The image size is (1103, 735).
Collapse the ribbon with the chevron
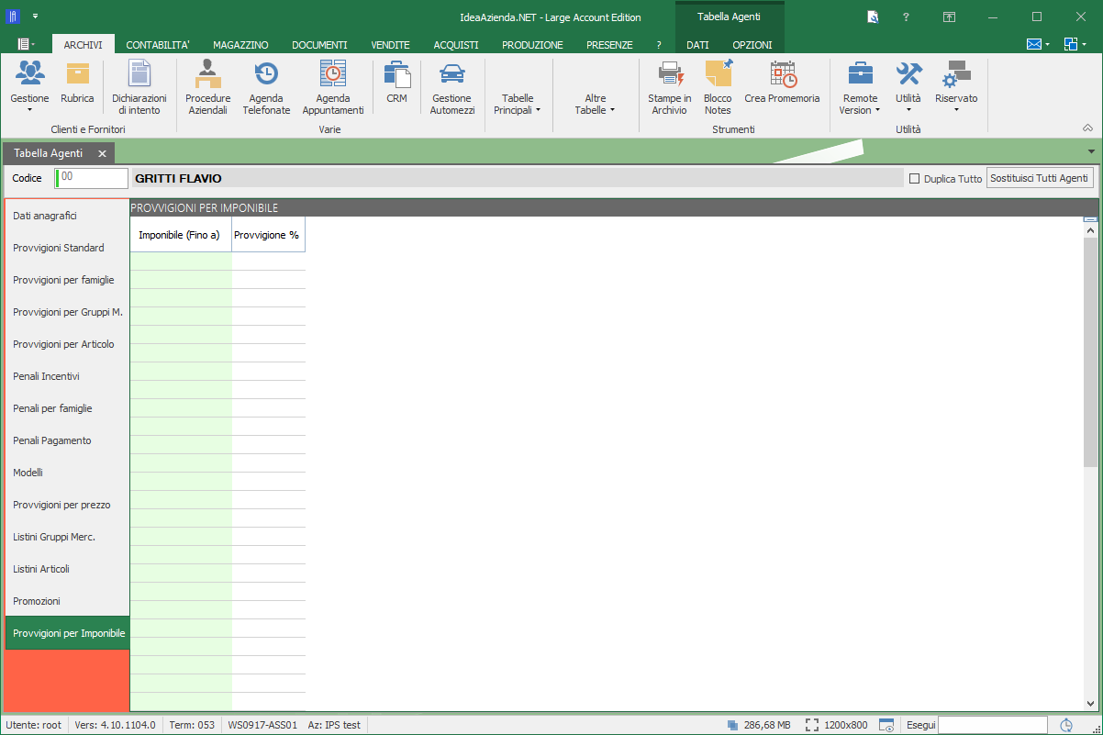click(x=1087, y=128)
